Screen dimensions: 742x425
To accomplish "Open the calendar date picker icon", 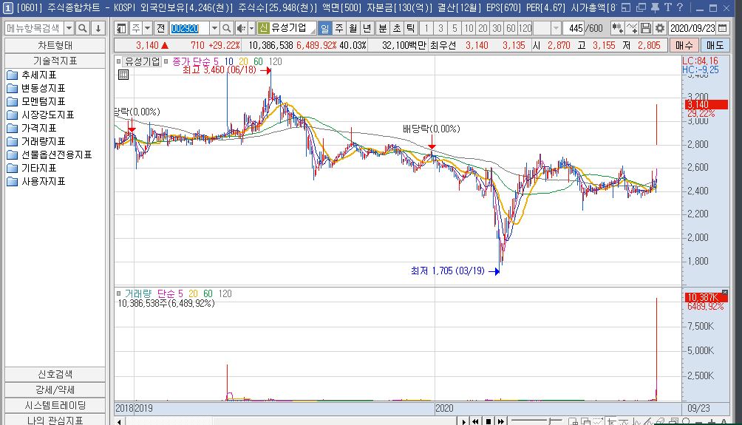I will (723, 28).
